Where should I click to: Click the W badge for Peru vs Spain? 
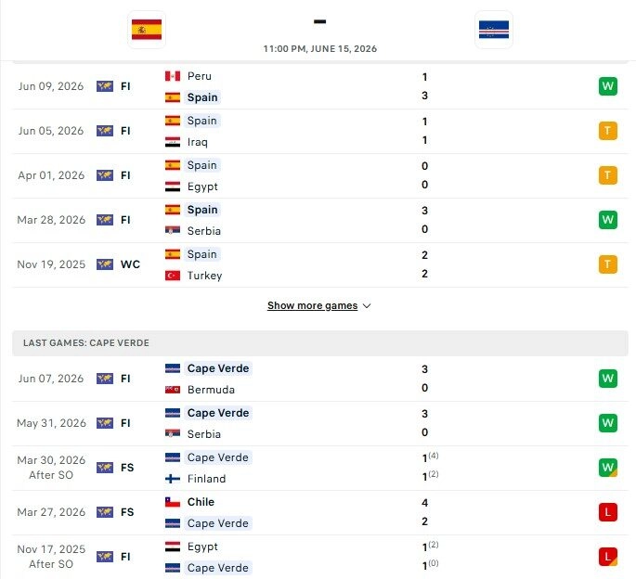[x=607, y=86]
